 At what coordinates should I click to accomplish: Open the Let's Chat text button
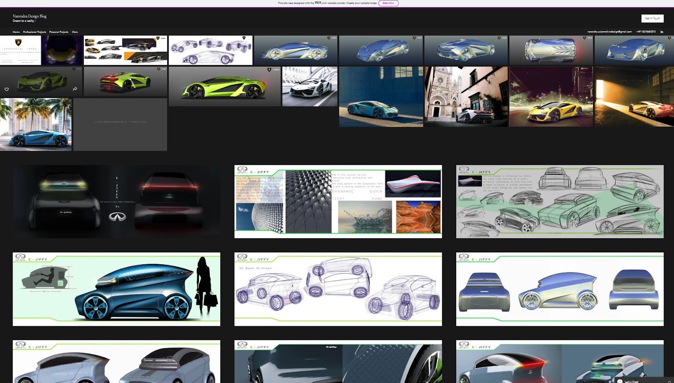(631, 381)
